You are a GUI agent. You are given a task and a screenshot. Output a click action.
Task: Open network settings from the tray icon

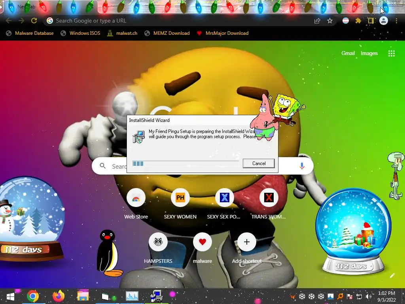pyautogui.click(x=359, y=296)
